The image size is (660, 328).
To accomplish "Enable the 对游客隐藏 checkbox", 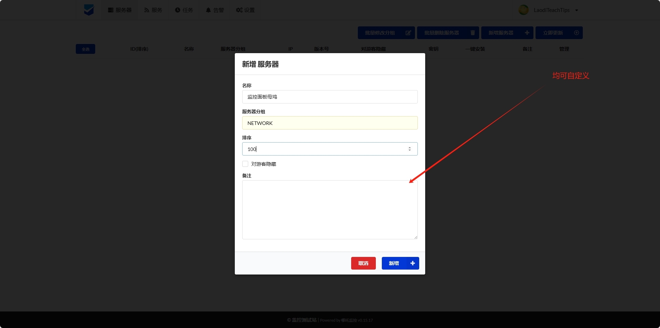I will click(245, 164).
